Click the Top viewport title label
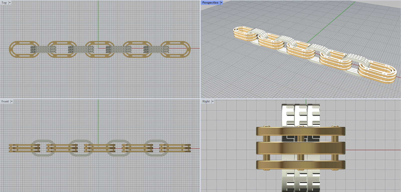This screenshot has width=401, height=192. pos(4,3)
